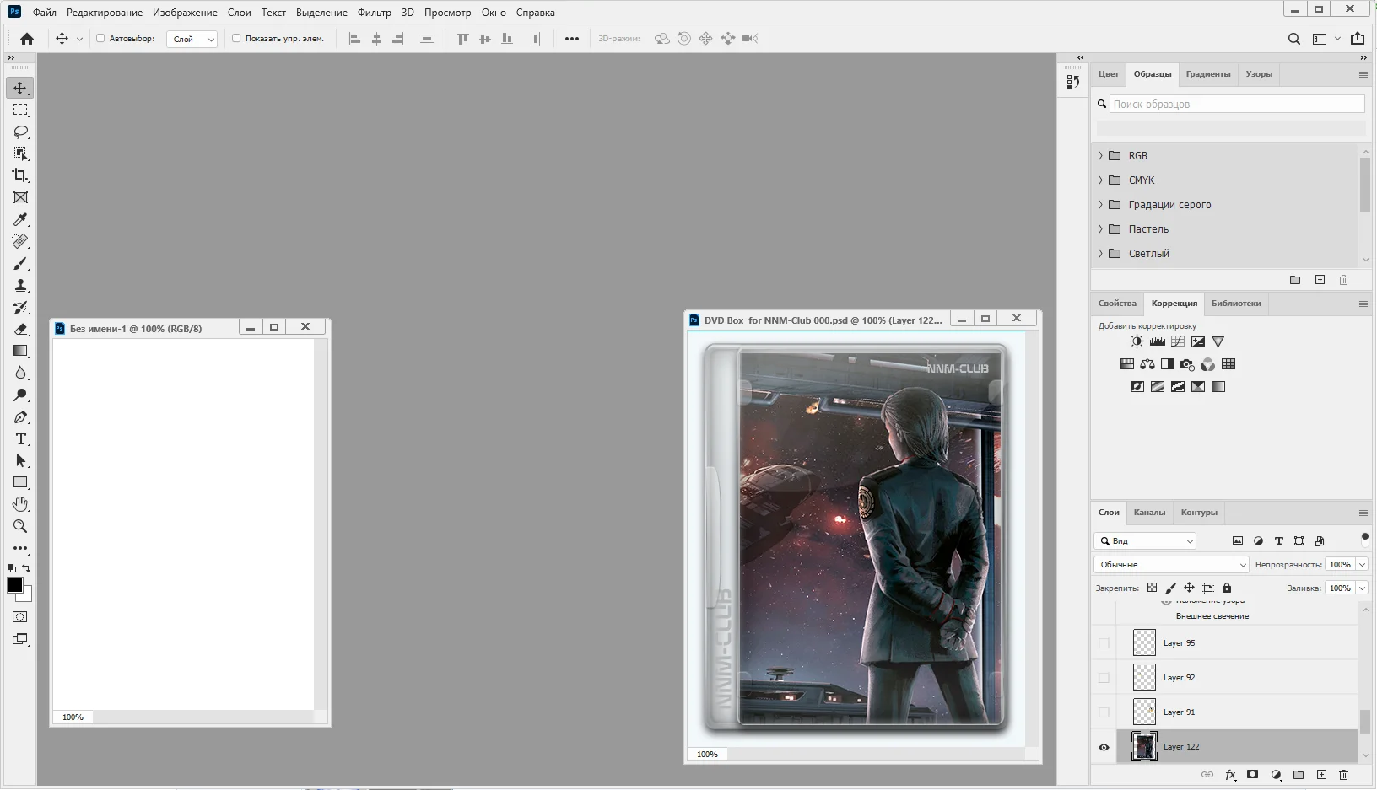Screen dimensions: 1377x790
Task: Open the Непрозрачность opacity dropdown arrow
Action: tap(1362, 565)
